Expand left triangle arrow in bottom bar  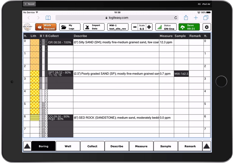point(27,146)
